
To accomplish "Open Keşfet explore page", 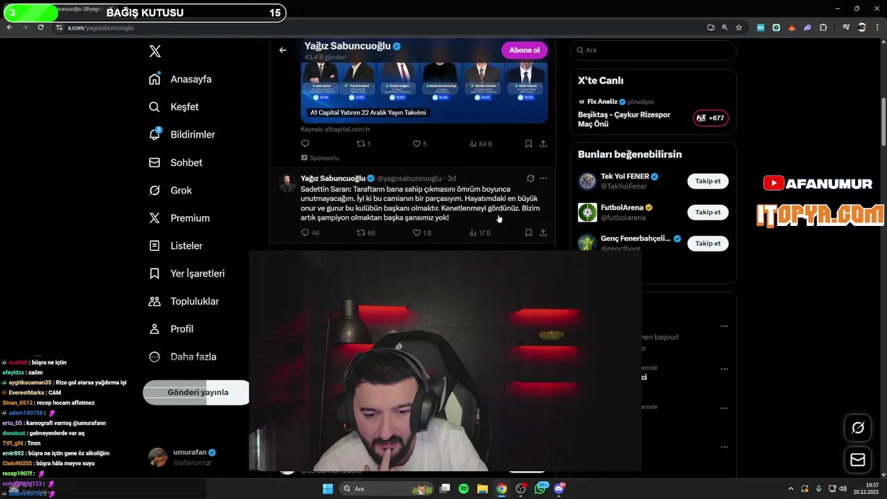I will pos(174,107).
